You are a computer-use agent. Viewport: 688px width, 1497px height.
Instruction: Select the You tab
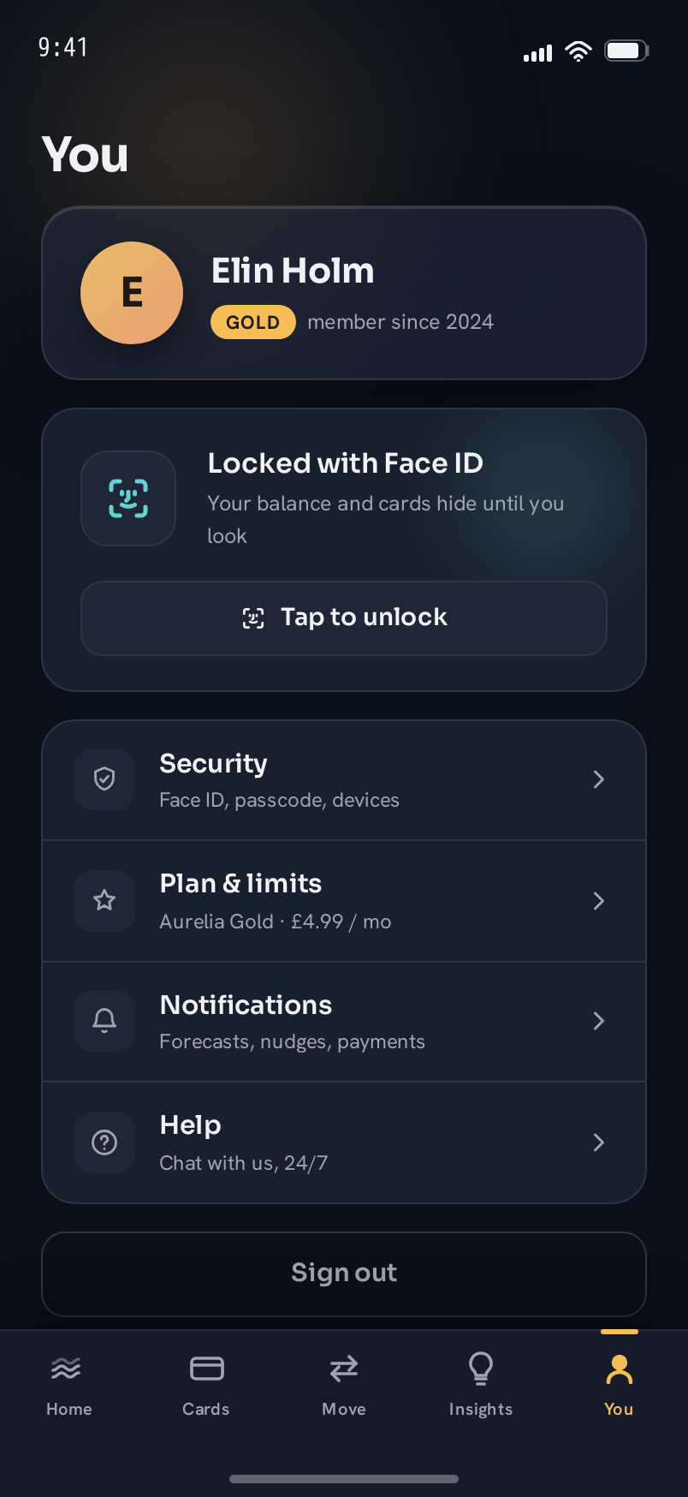(x=619, y=1385)
